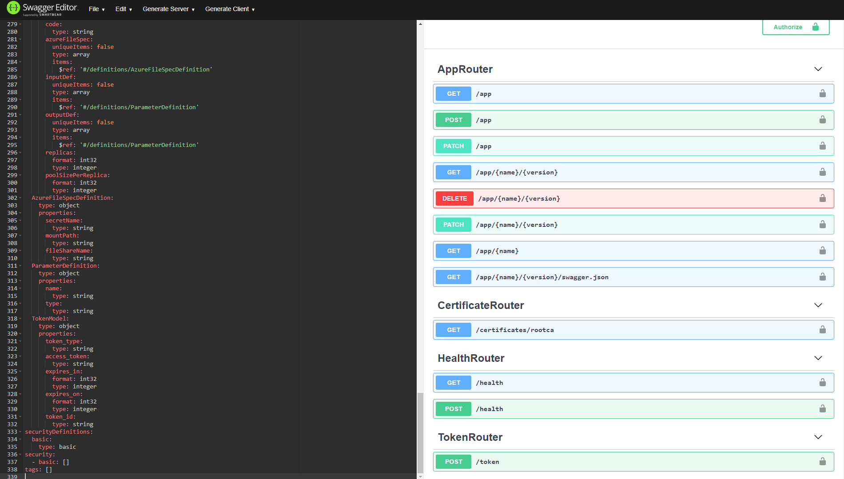Click the lock on the swagger.json GET operation

click(x=823, y=277)
